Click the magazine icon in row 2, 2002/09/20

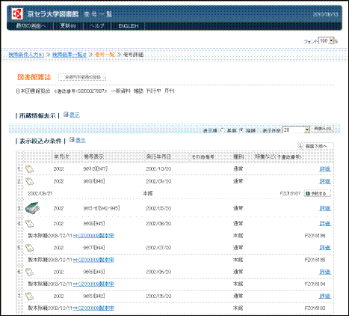click(x=30, y=181)
